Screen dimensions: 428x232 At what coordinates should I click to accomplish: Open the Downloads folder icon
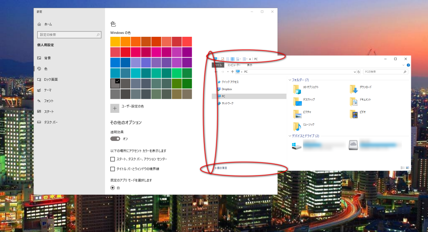click(354, 88)
